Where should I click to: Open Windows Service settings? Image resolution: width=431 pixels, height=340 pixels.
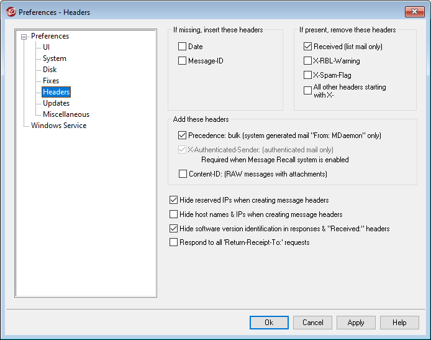click(x=59, y=126)
